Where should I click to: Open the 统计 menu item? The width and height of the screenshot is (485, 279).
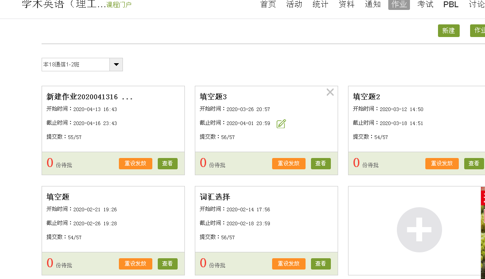(320, 5)
